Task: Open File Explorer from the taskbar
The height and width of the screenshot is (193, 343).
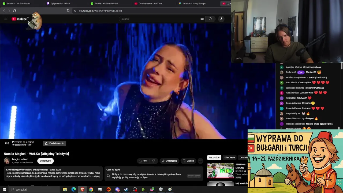Action: click(65, 190)
